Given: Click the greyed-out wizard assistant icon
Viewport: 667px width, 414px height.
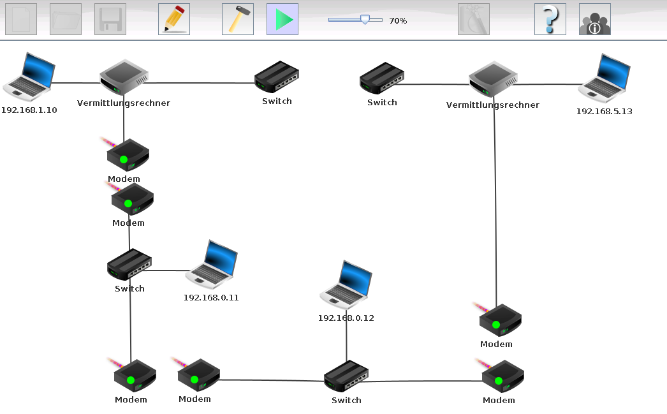Looking at the screenshot, I should [474, 19].
